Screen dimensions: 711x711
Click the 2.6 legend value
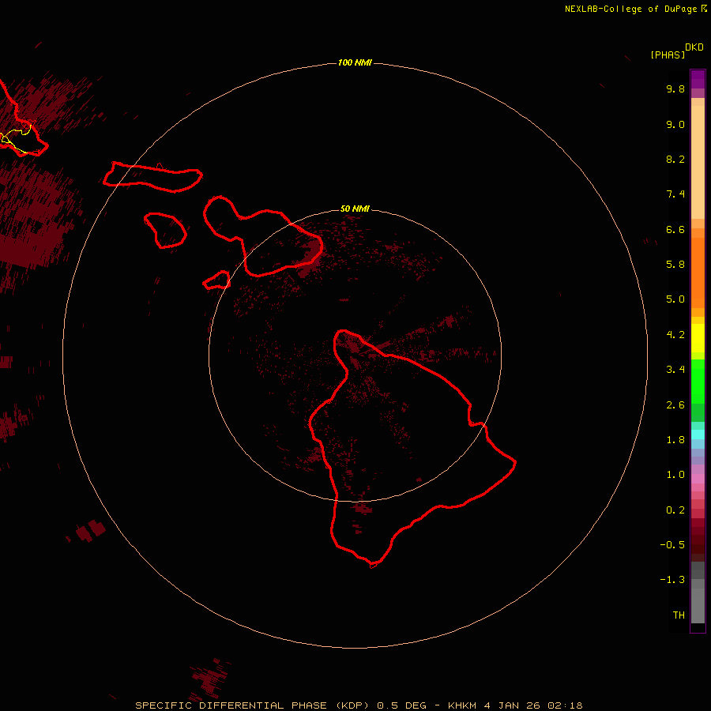675,405
